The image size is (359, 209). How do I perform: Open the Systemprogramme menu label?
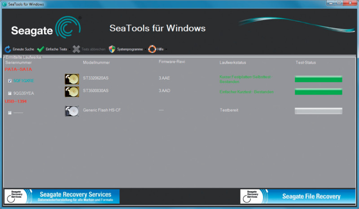(130, 49)
